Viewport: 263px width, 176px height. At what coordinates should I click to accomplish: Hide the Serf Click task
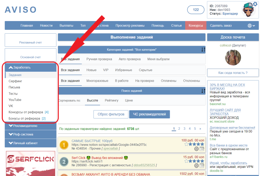tap(196, 166)
